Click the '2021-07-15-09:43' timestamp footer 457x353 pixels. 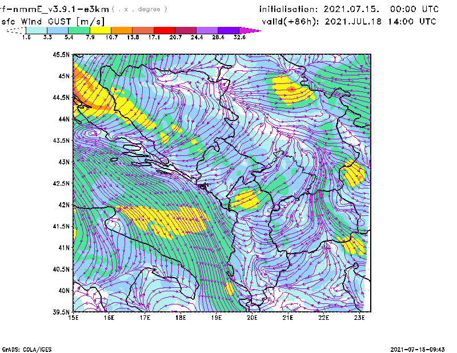[418, 350]
